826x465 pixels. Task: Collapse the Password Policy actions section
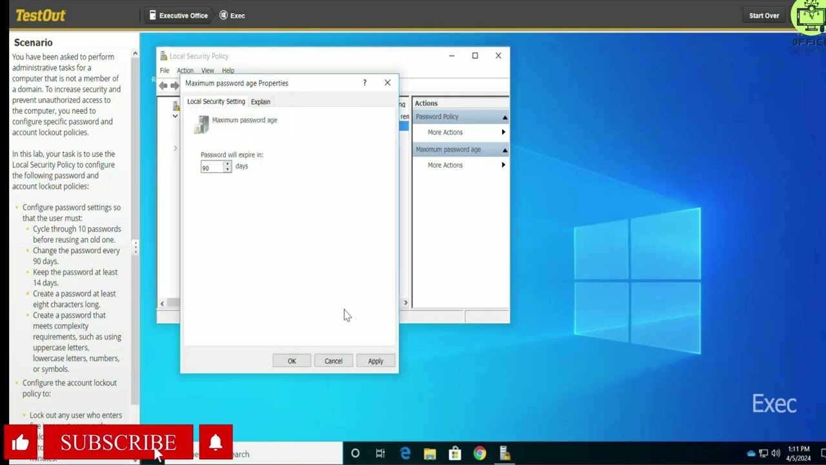(505, 117)
